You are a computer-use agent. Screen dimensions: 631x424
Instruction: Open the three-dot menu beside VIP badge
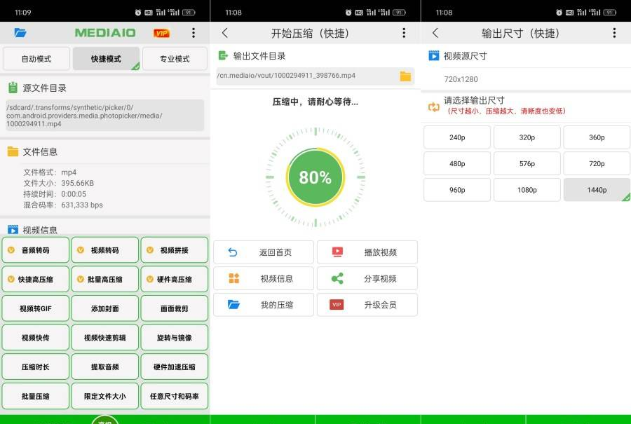[x=194, y=33]
